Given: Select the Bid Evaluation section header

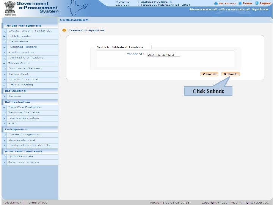Looking at the screenshot, I should [x=17, y=102].
